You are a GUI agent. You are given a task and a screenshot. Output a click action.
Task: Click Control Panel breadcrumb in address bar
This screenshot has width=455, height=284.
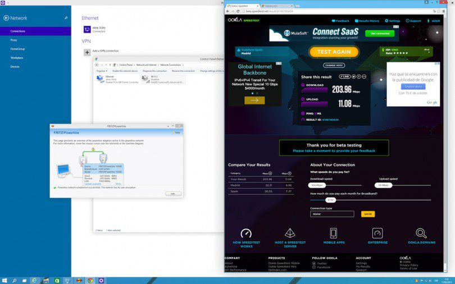(126, 65)
